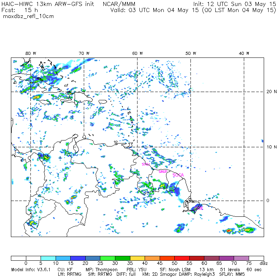Click the maroon 60–65 dBz legend swatch

pos(212,258)
